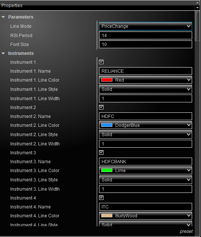
Task: Click the ITC name field
Action: (145, 207)
